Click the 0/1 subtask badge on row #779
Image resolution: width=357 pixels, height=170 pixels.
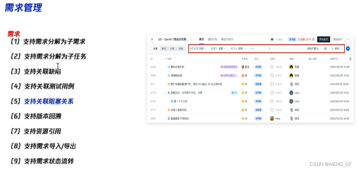pos(234,93)
